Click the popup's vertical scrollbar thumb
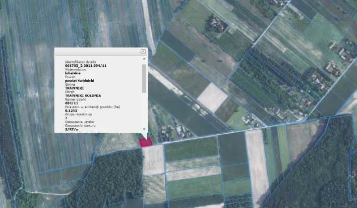This screenshot has width=357, height=208. tap(144, 79)
